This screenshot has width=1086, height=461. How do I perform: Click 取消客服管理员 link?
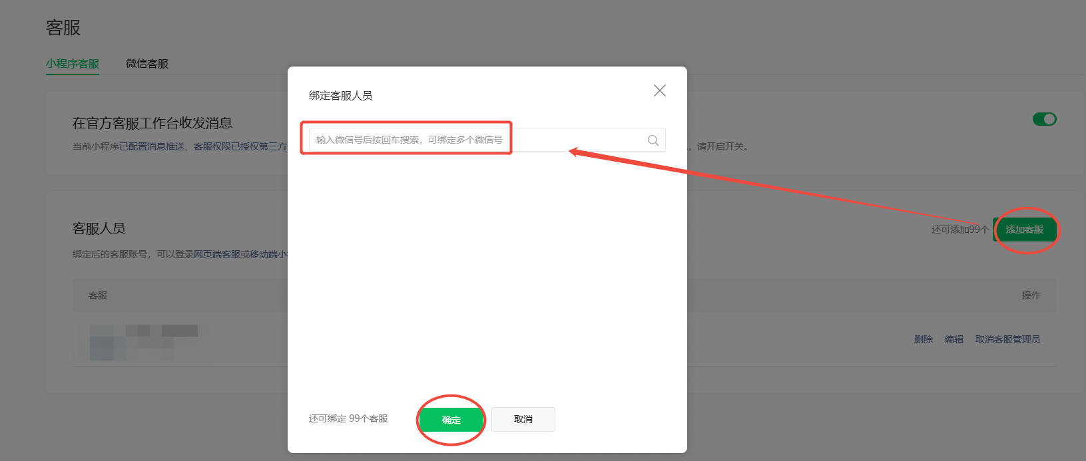coord(1007,339)
